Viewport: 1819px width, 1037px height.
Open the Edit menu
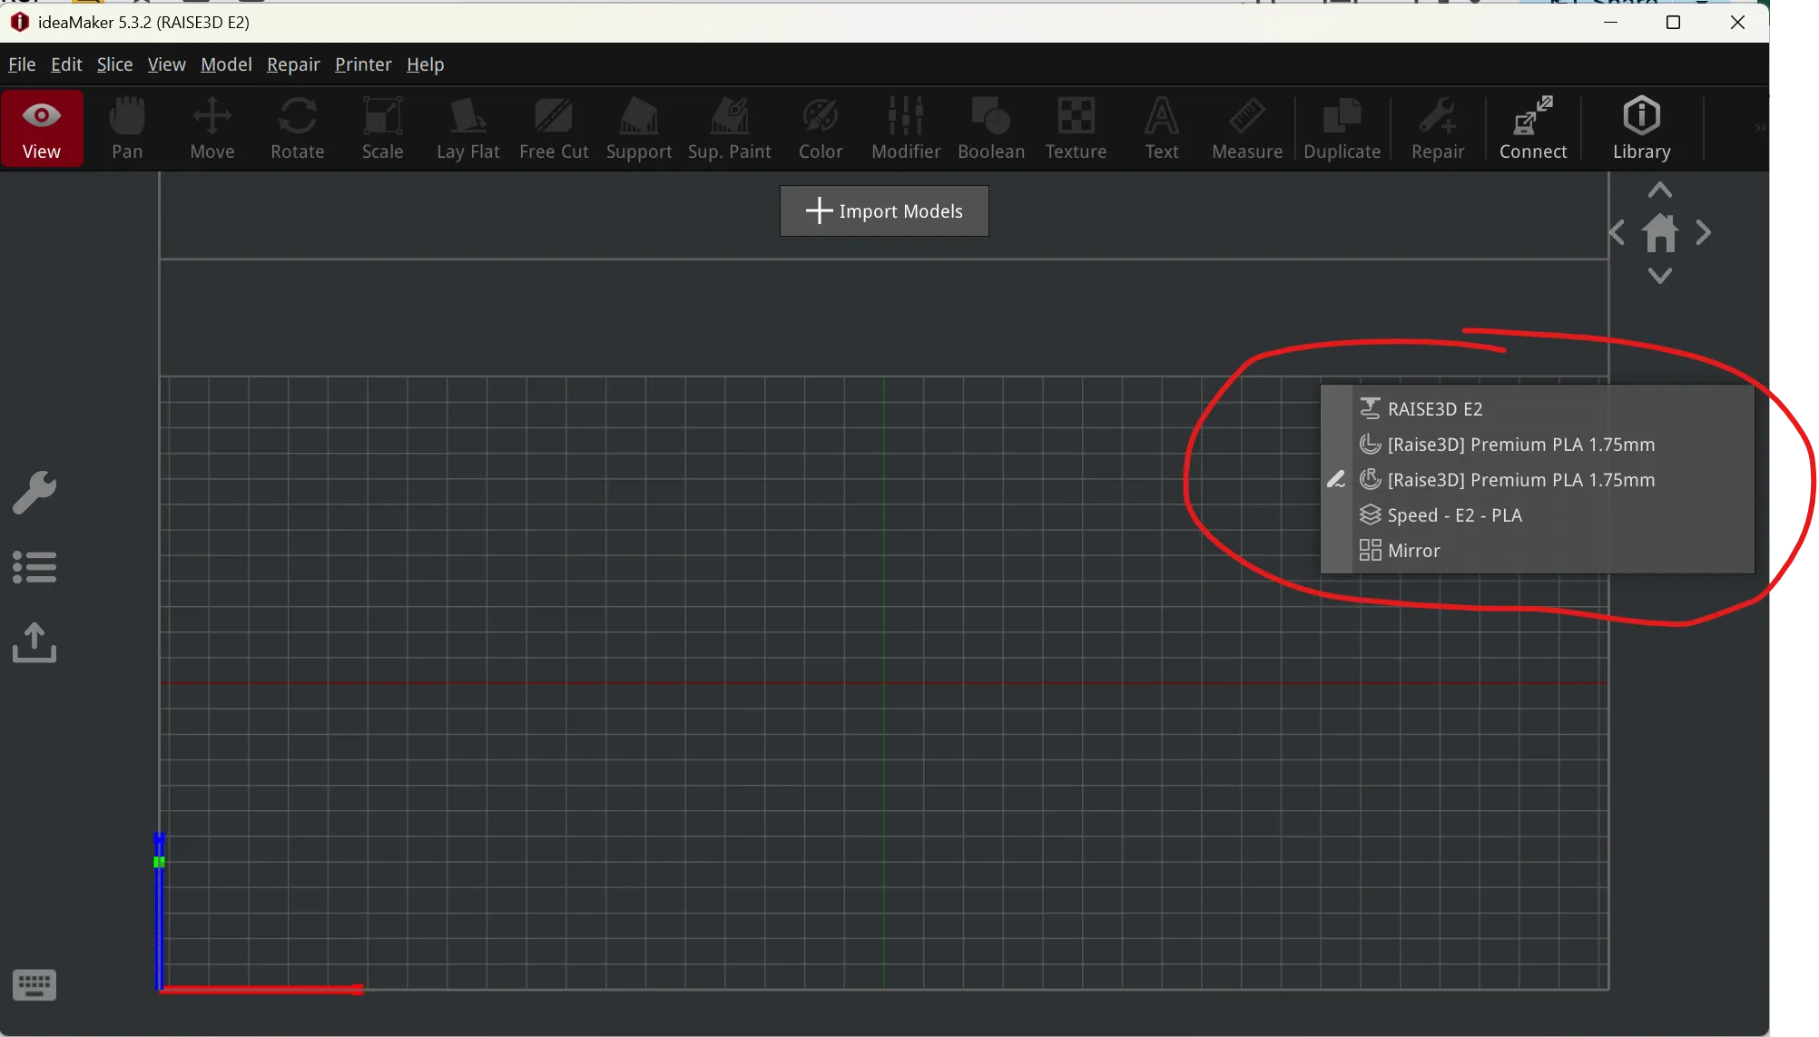(x=66, y=64)
